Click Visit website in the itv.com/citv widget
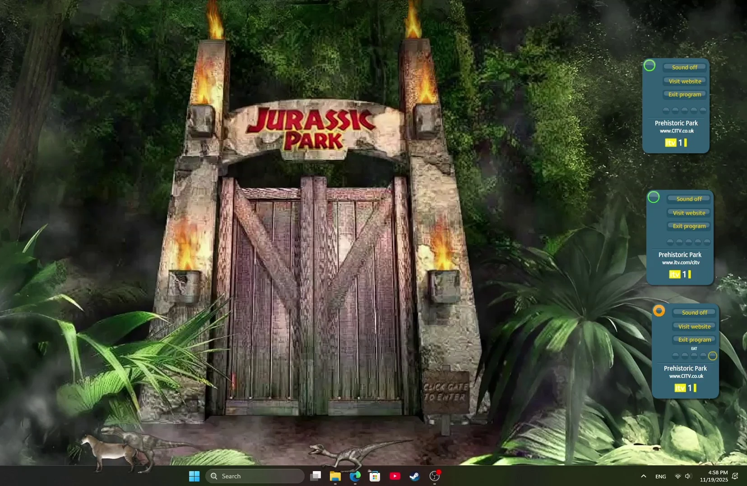This screenshot has height=486, width=747. (689, 213)
